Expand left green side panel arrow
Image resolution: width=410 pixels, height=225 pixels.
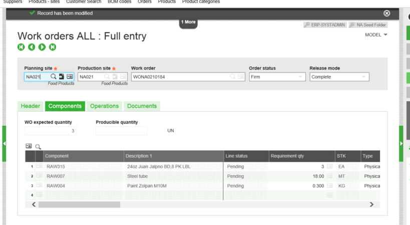pos(4,143)
